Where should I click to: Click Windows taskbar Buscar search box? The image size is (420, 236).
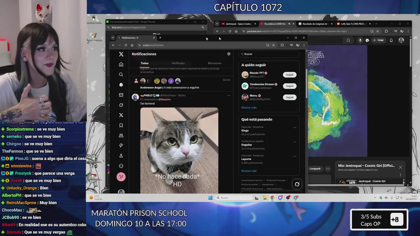click(x=234, y=198)
